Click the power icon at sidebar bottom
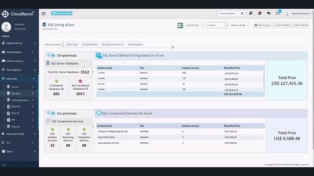 pos(4,165)
